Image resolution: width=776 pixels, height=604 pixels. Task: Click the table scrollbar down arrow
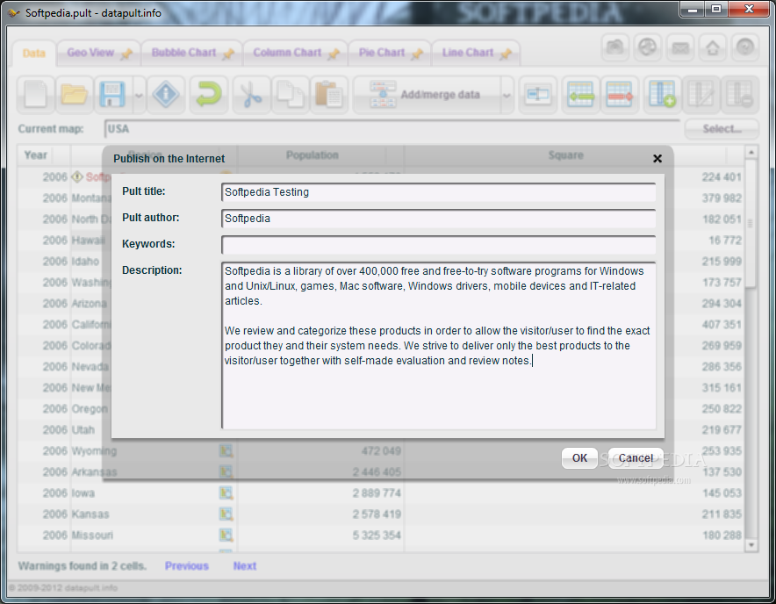pos(751,545)
